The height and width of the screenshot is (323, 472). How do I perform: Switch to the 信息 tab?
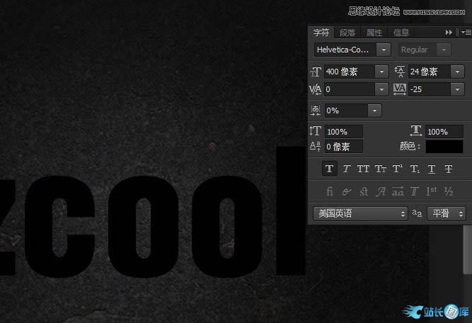[401, 33]
